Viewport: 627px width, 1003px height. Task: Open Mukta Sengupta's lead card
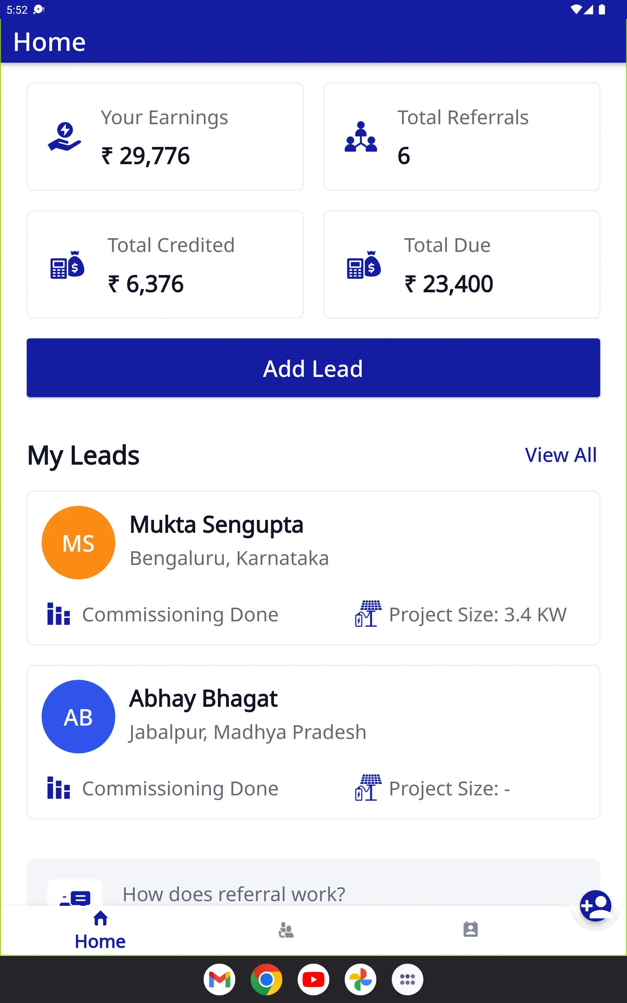click(x=313, y=568)
